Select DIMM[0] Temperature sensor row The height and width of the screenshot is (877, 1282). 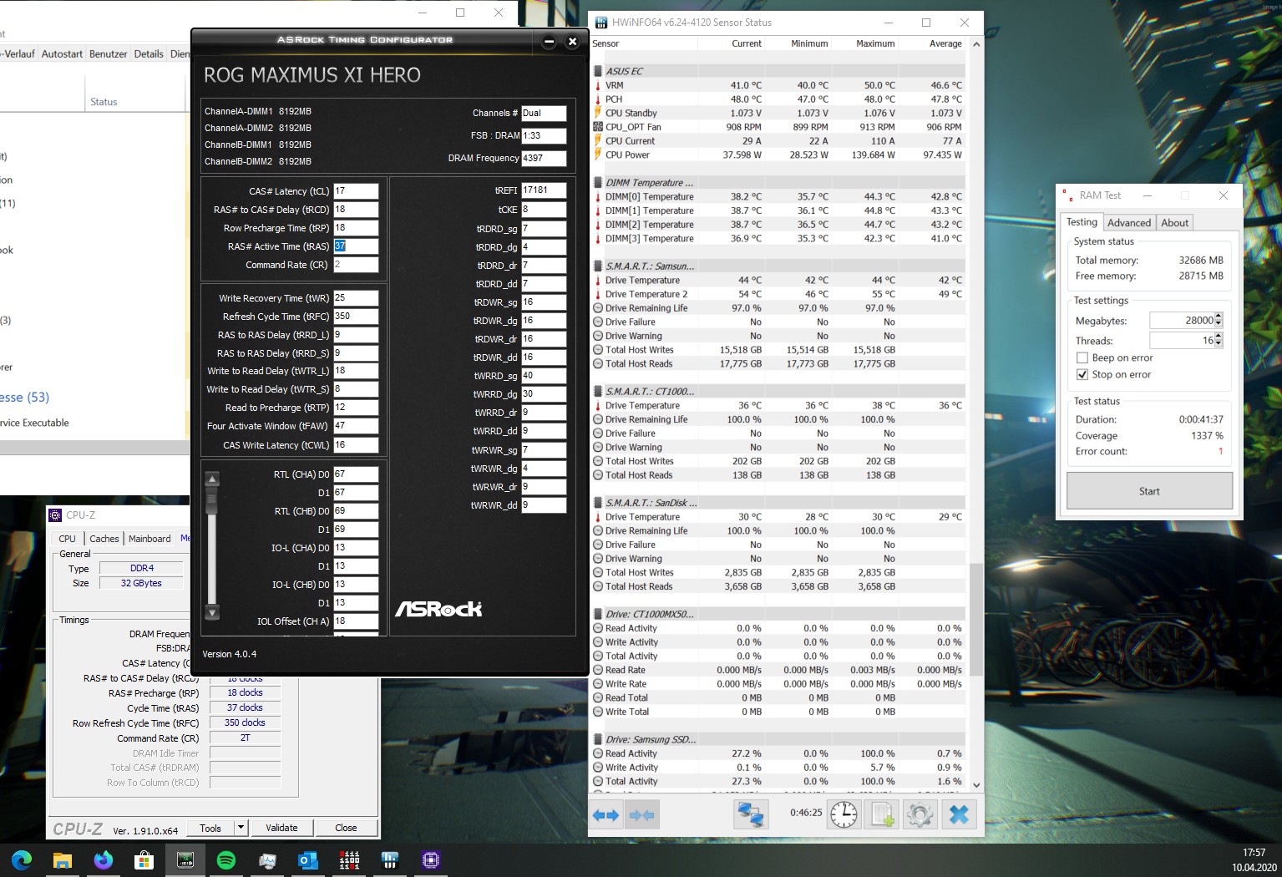[x=778, y=197]
